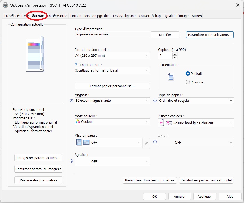The image size is (245, 203).
Task: Open the Paramètre code utilisateur dialog
Action: pyautogui.click(x=210, y=35)
